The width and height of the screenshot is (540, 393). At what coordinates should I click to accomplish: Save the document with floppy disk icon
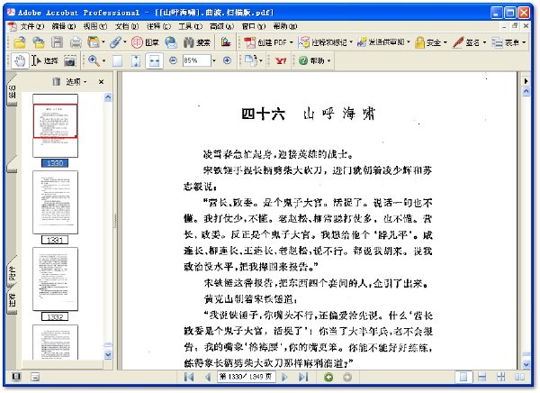tap(57, 42)
